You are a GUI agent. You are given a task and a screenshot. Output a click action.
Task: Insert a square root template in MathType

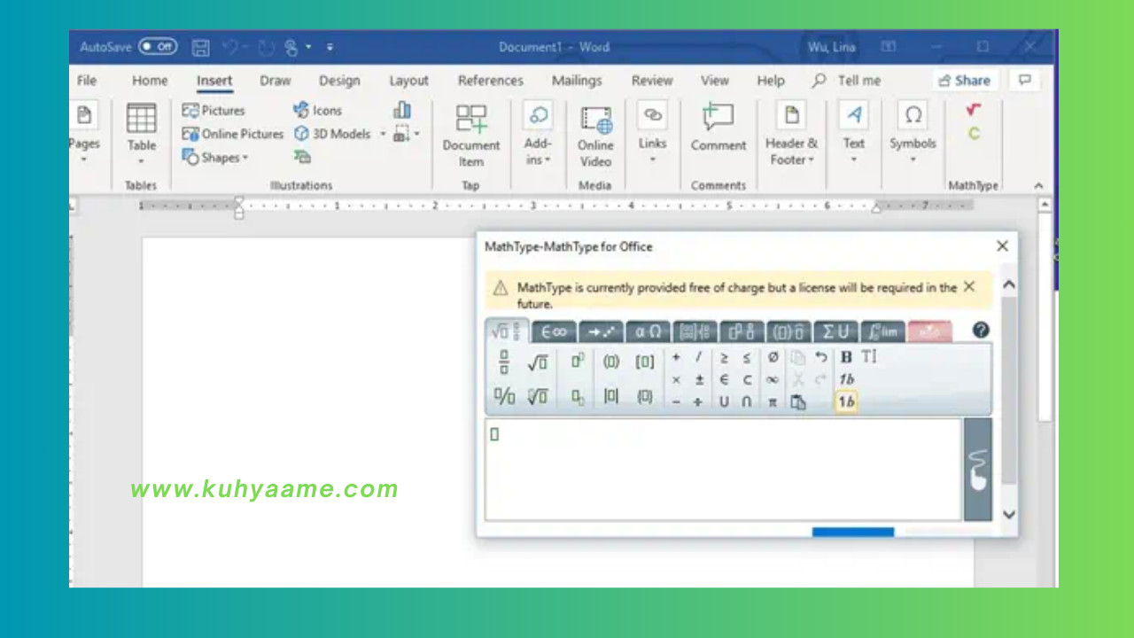tap(537, 362)
